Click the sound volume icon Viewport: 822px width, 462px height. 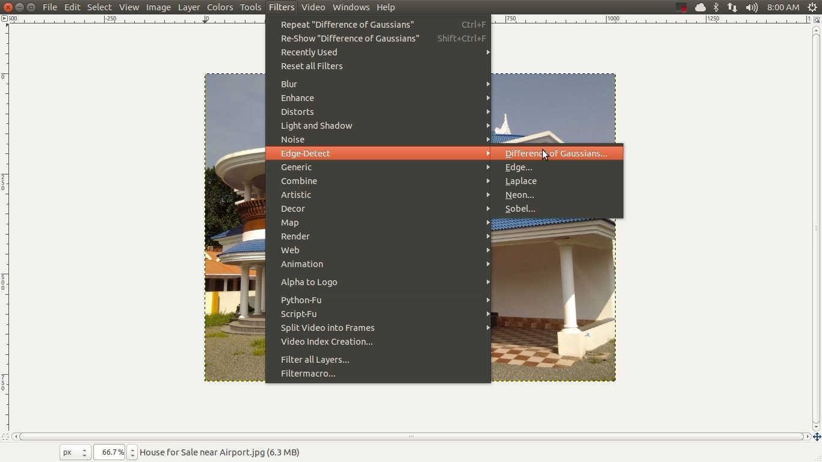click(752, 7)
